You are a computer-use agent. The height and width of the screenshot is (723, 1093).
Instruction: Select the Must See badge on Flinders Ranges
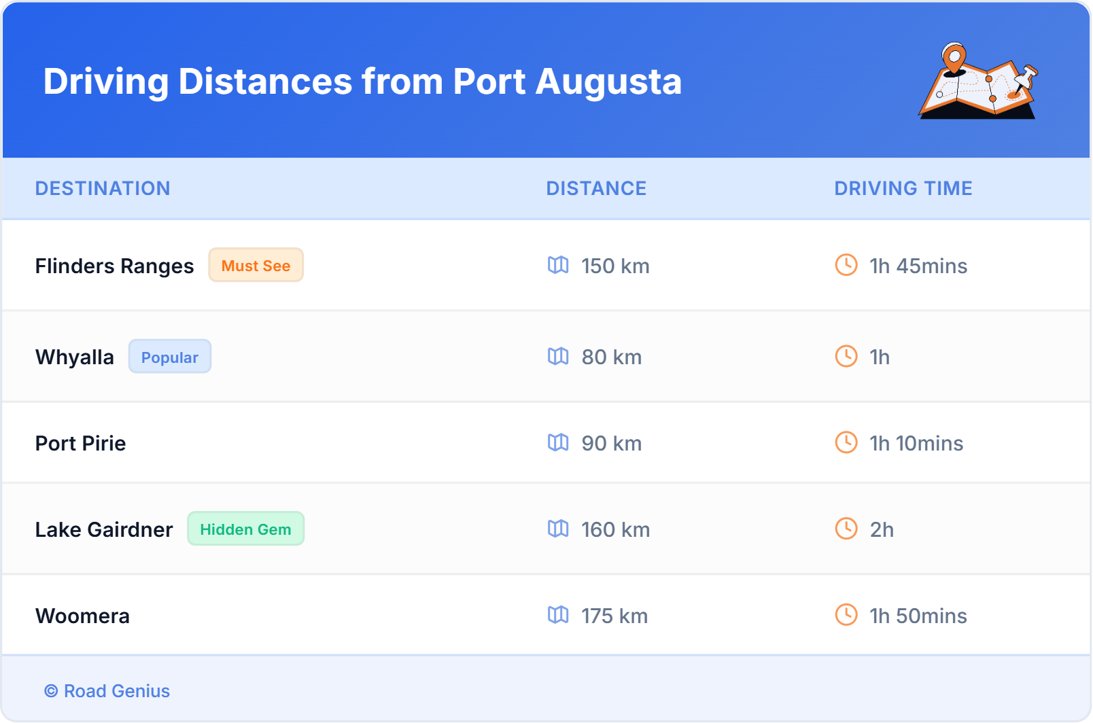tap(256, 266)
